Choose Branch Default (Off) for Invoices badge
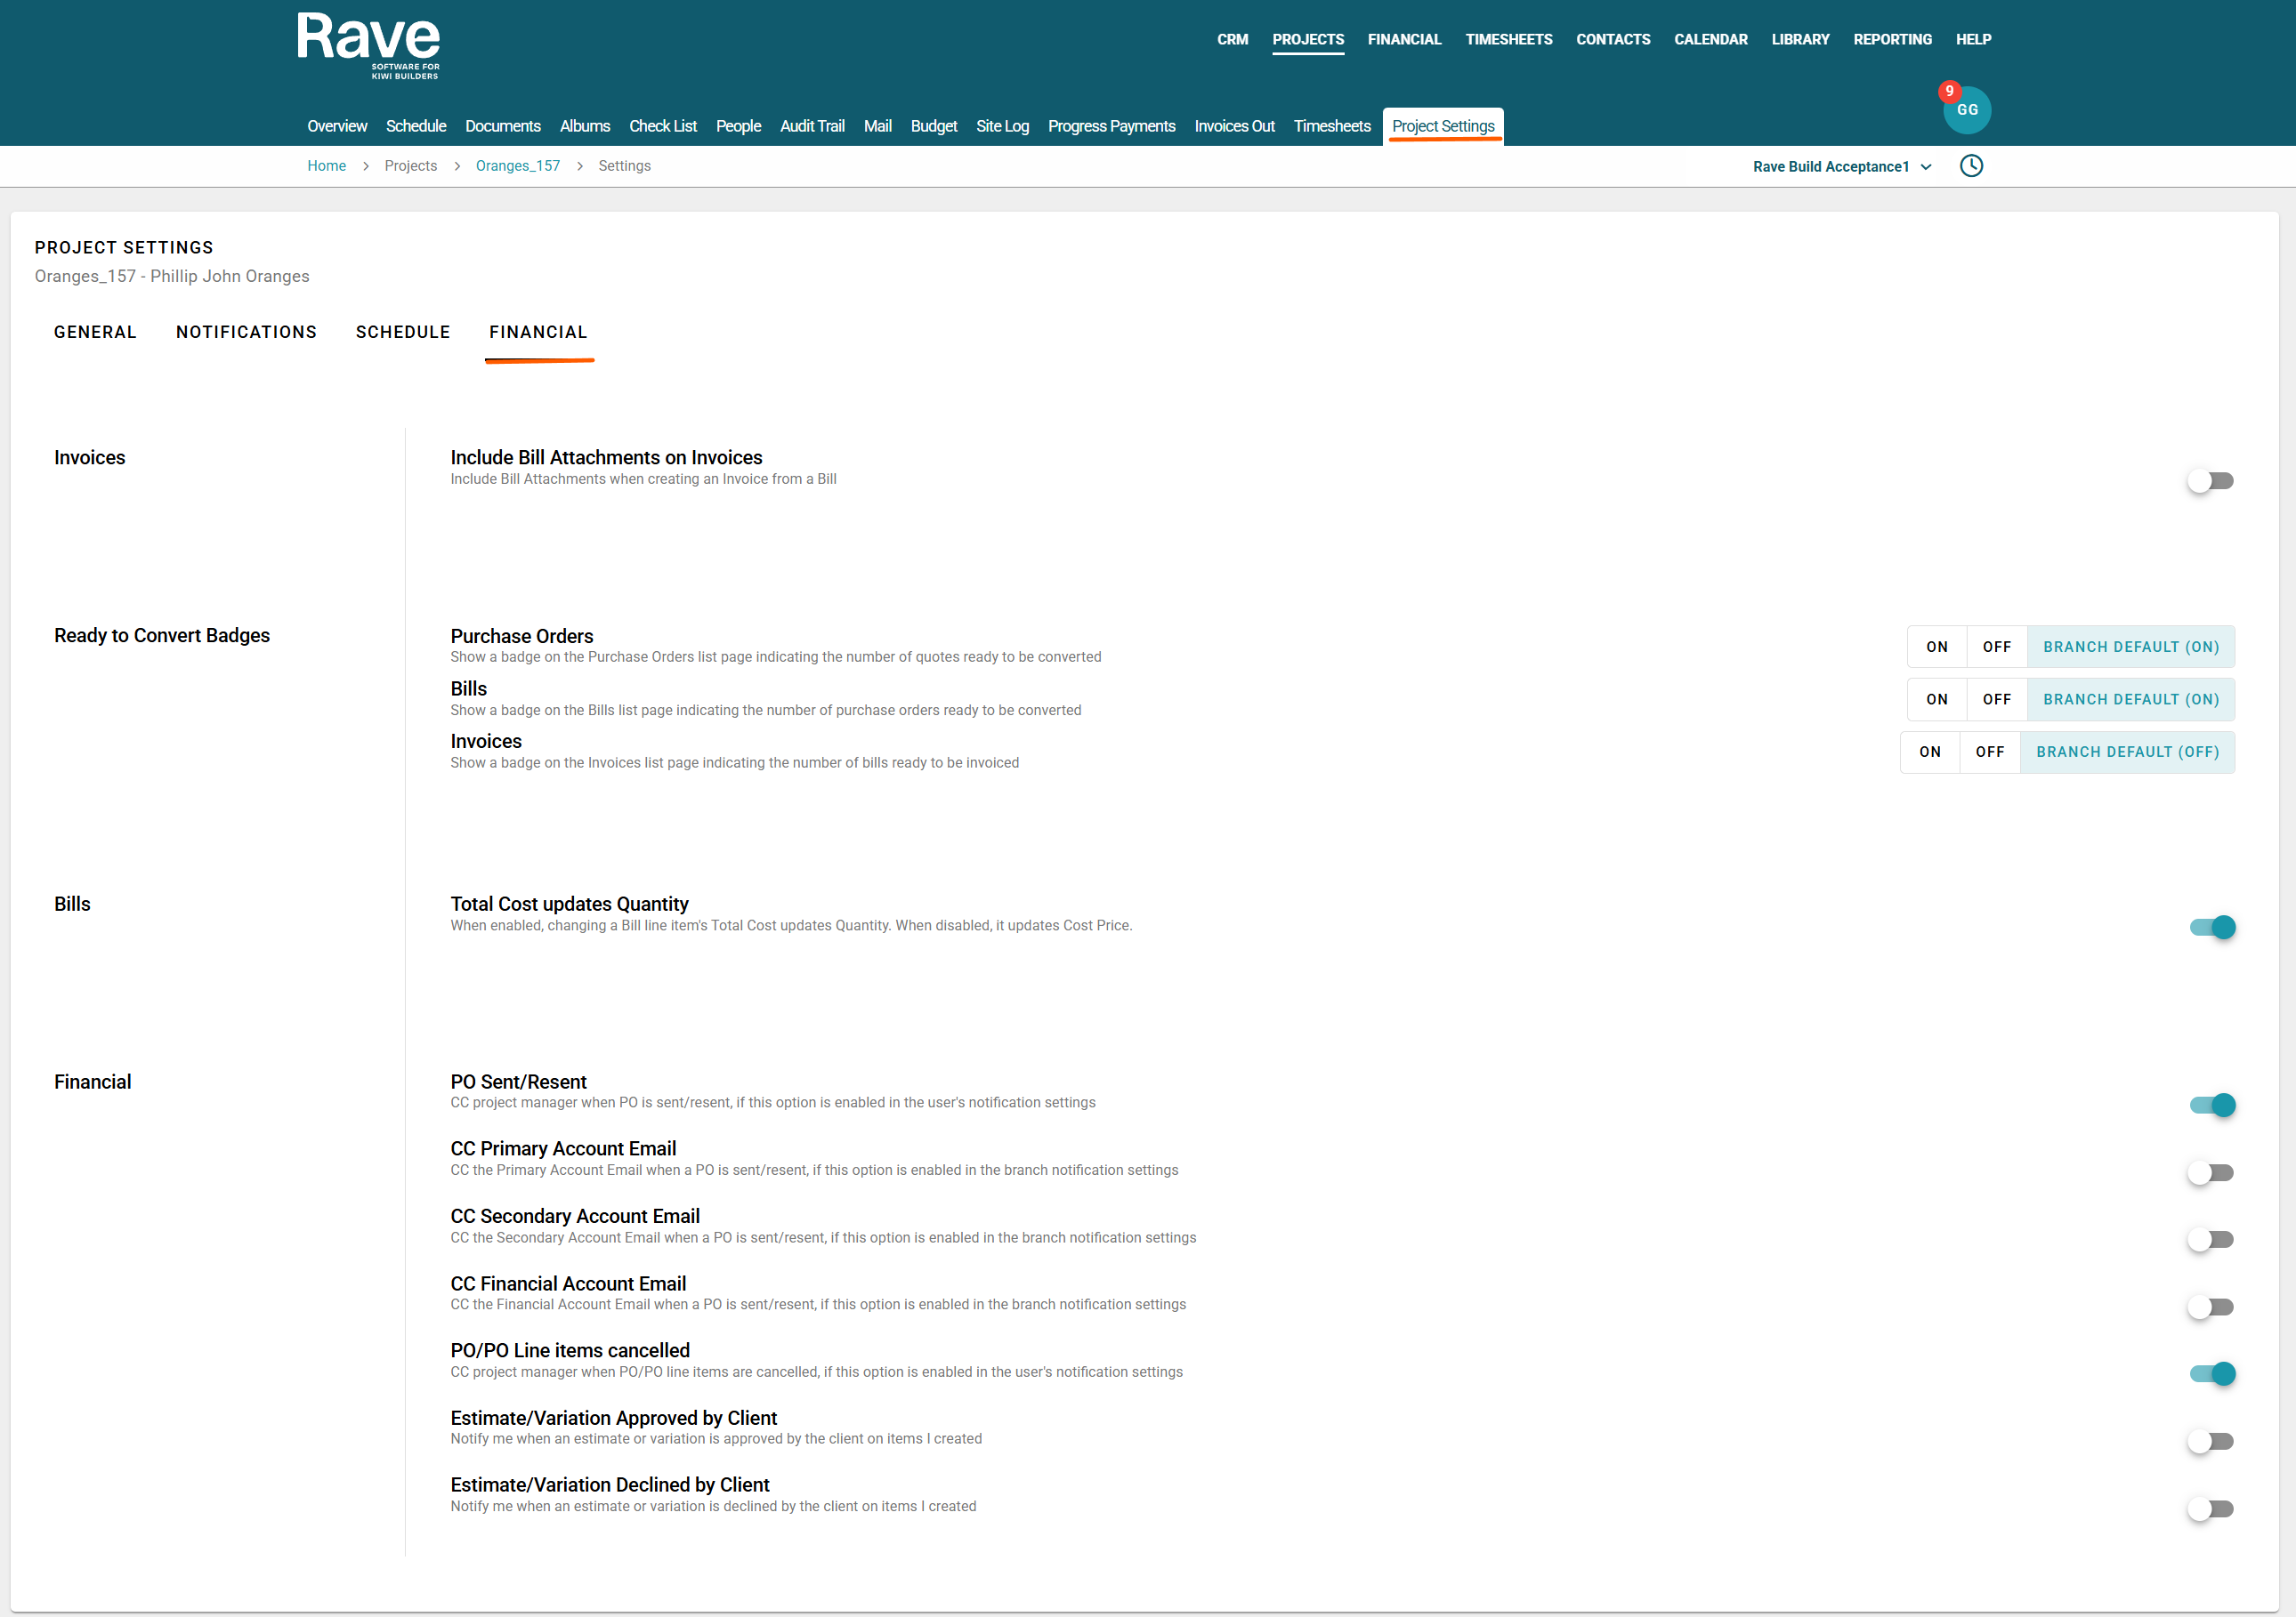 pyautogui.click(x=2127, y=752)
